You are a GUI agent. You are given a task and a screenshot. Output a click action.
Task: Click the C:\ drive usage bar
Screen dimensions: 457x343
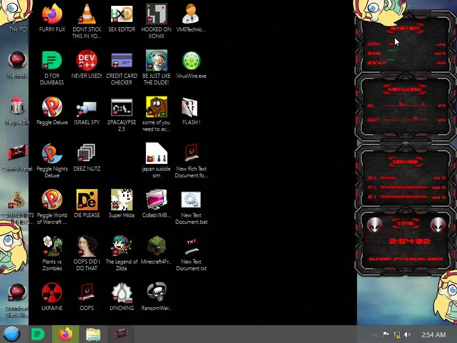click(388, 178)
